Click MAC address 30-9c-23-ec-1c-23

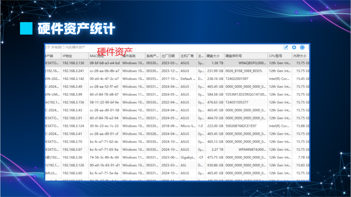[104, 126]
